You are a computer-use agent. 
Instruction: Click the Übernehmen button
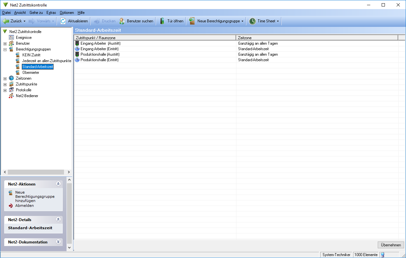391,245
